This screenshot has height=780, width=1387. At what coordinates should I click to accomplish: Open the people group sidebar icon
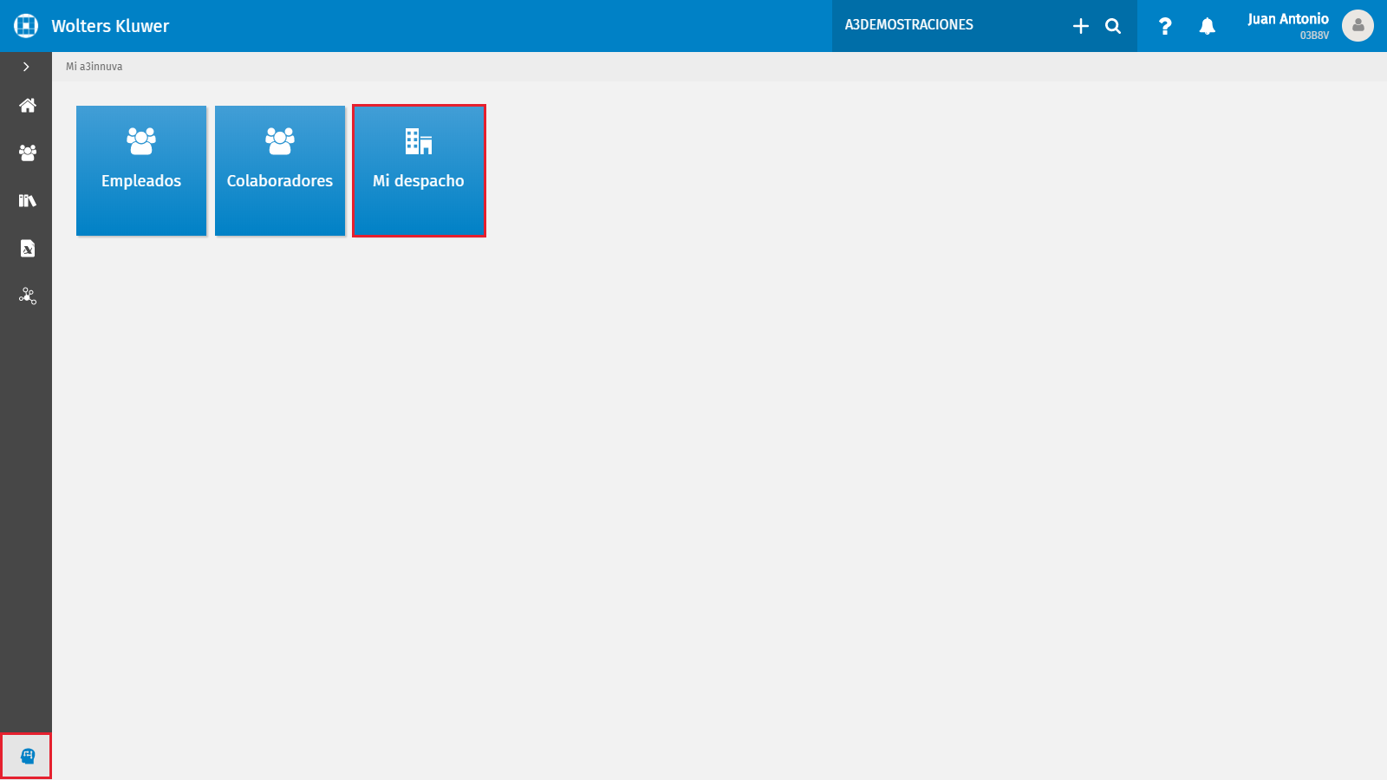[x=28, y=153]
